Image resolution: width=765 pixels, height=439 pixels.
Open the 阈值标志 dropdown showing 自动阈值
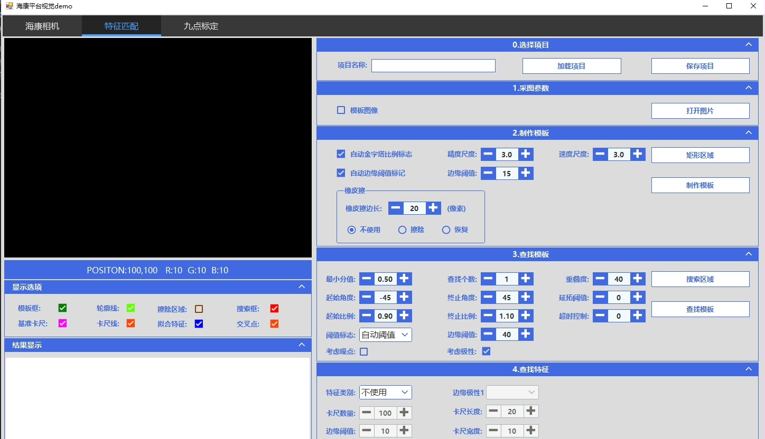point(386,335)
